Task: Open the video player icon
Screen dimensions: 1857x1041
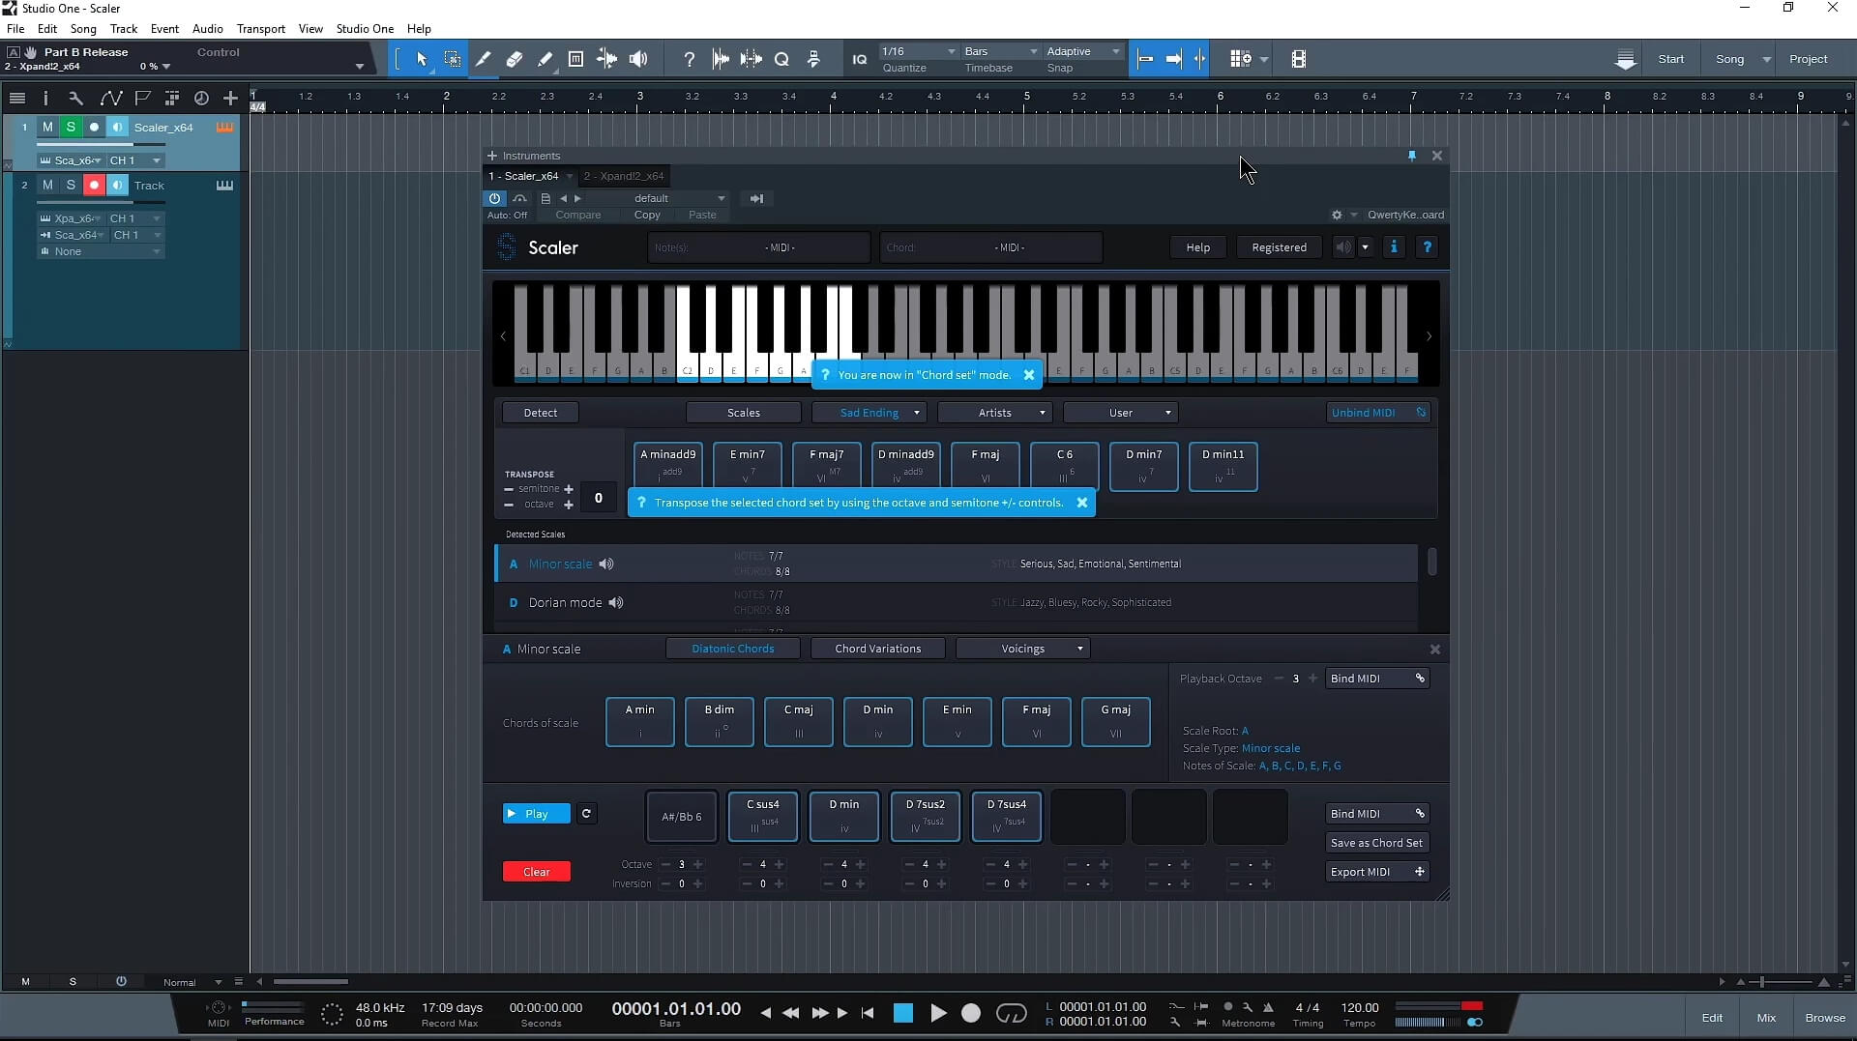Action: [x=1298, y=59]
